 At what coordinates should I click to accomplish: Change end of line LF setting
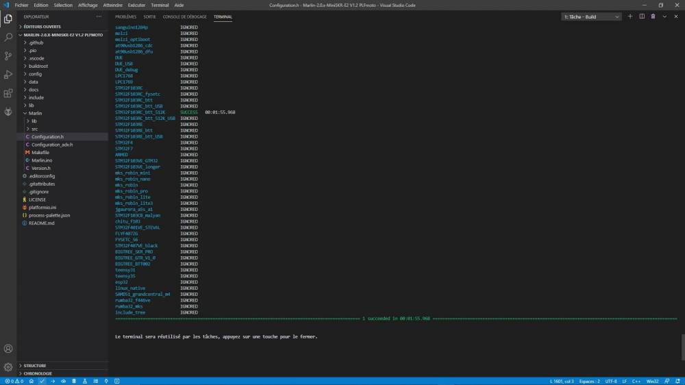pos(624,381)
